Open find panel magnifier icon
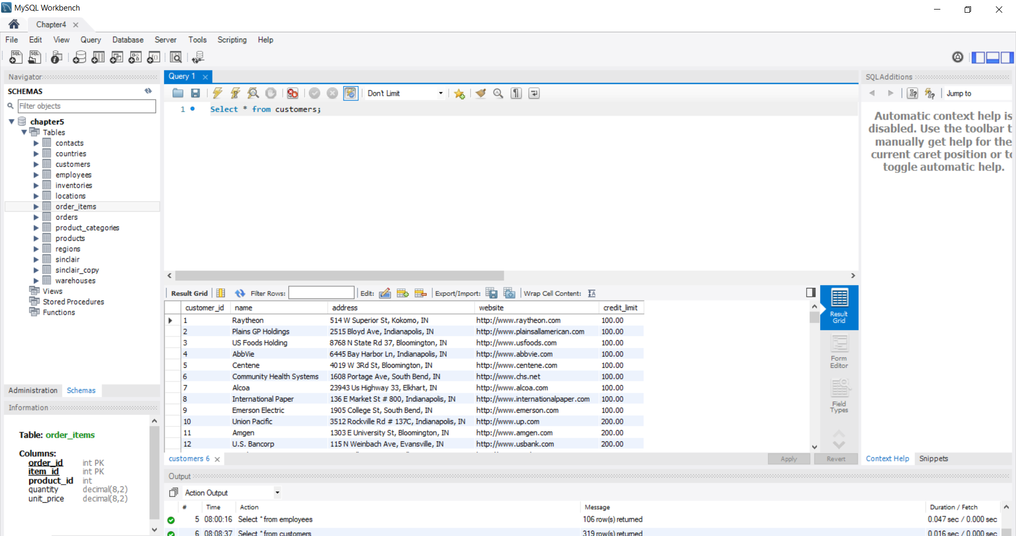The height and width of the screenshot is (536, 1016). tap(498, 93)
